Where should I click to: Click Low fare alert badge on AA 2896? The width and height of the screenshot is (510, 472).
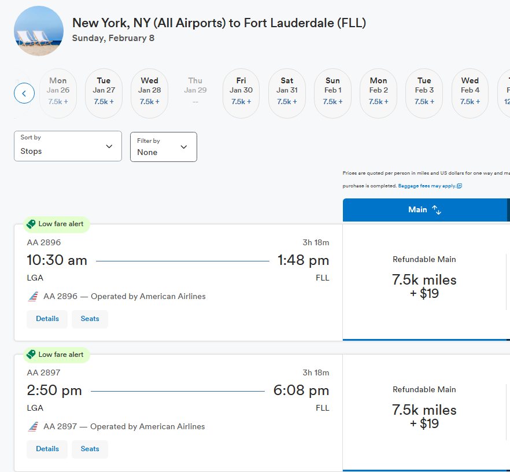click(57, 224)
